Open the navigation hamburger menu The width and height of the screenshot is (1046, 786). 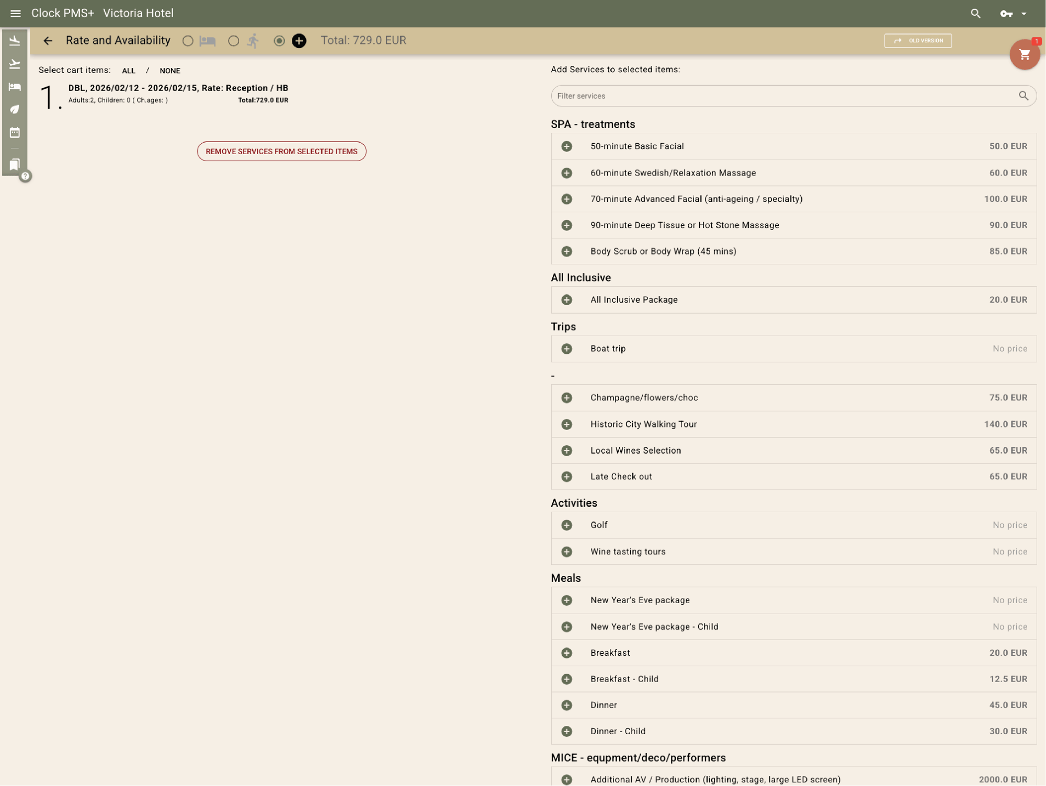[x=15, y=13]
